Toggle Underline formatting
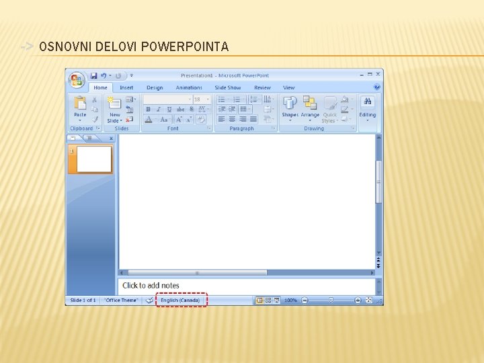The height and width of the screenshot is (363, 484). click(x=169, y=110)
